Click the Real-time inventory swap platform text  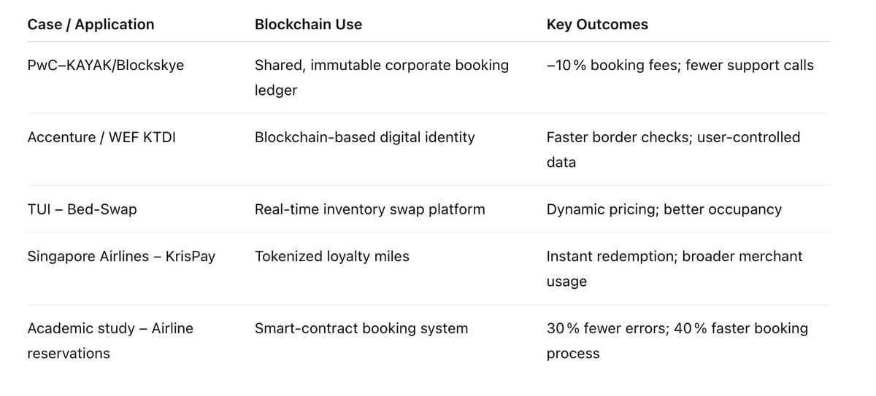coord(369,209)
